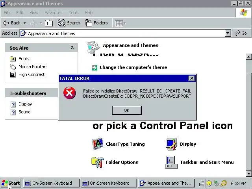Click the Mouse Pointers icon

(13, 67)
